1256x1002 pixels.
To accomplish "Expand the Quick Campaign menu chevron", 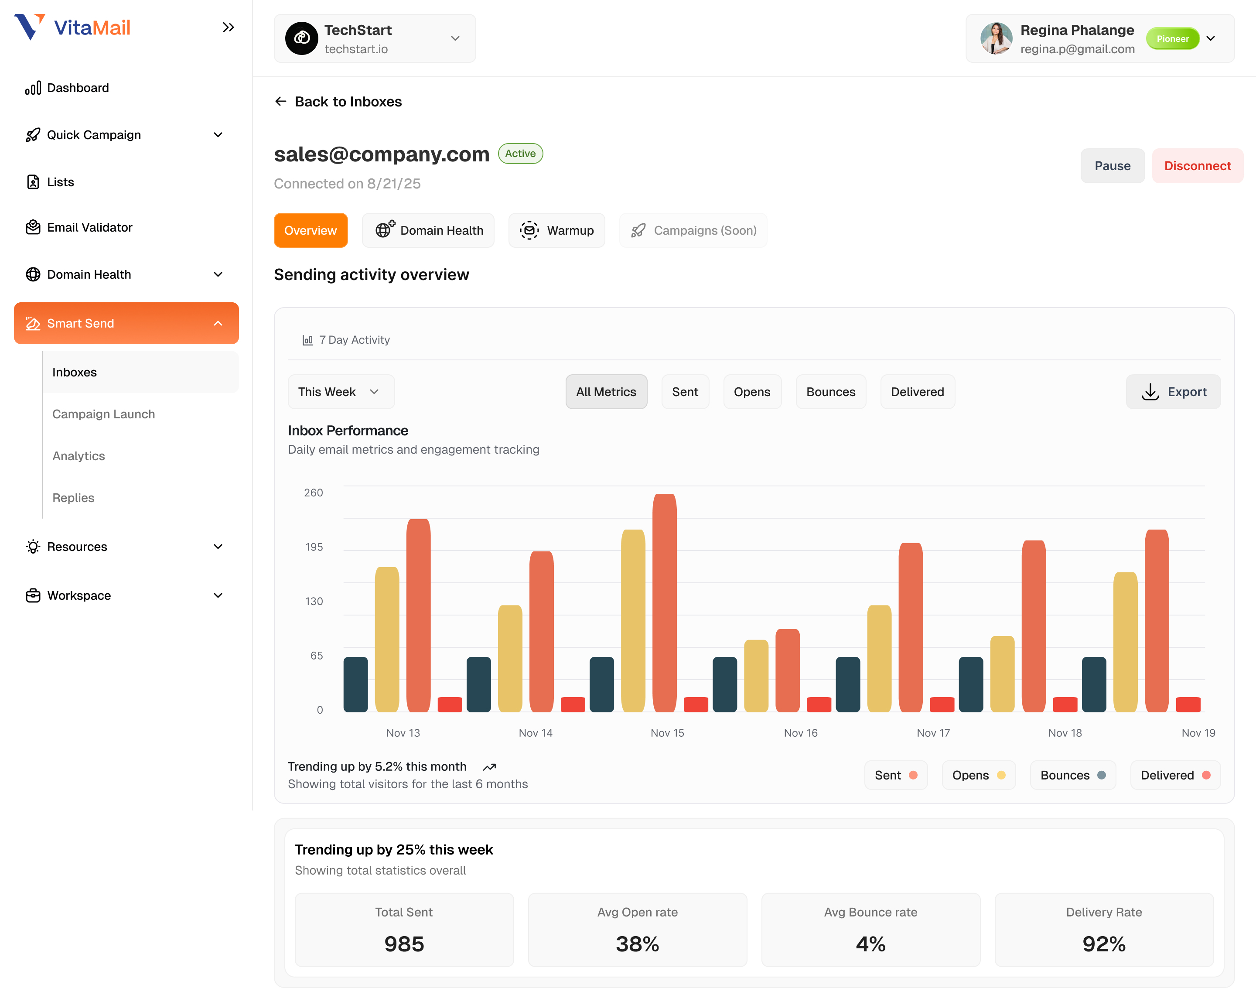I will pyautogui.click(x=218, y=134).
